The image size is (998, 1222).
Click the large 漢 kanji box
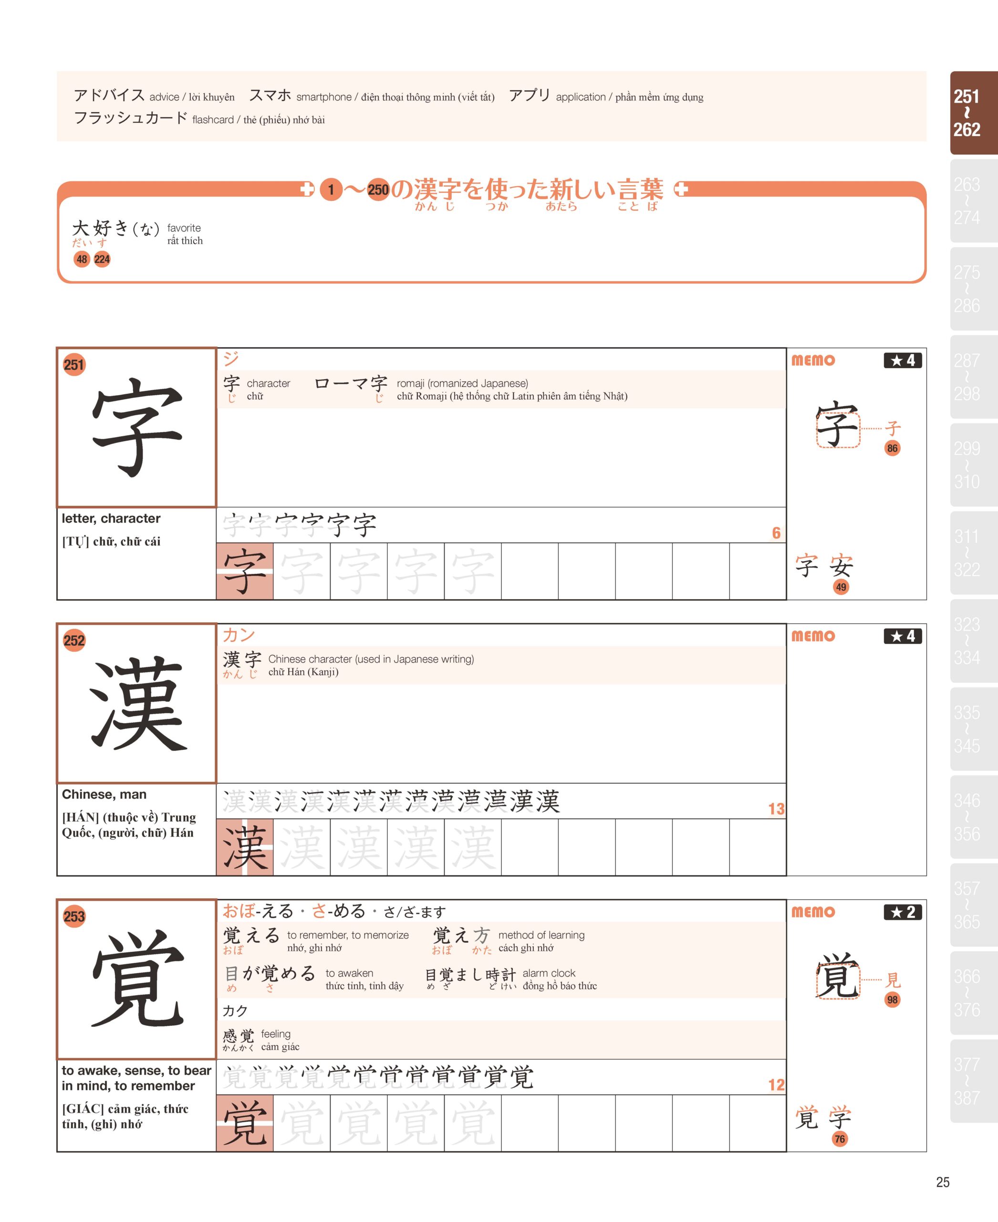[137, 703]
